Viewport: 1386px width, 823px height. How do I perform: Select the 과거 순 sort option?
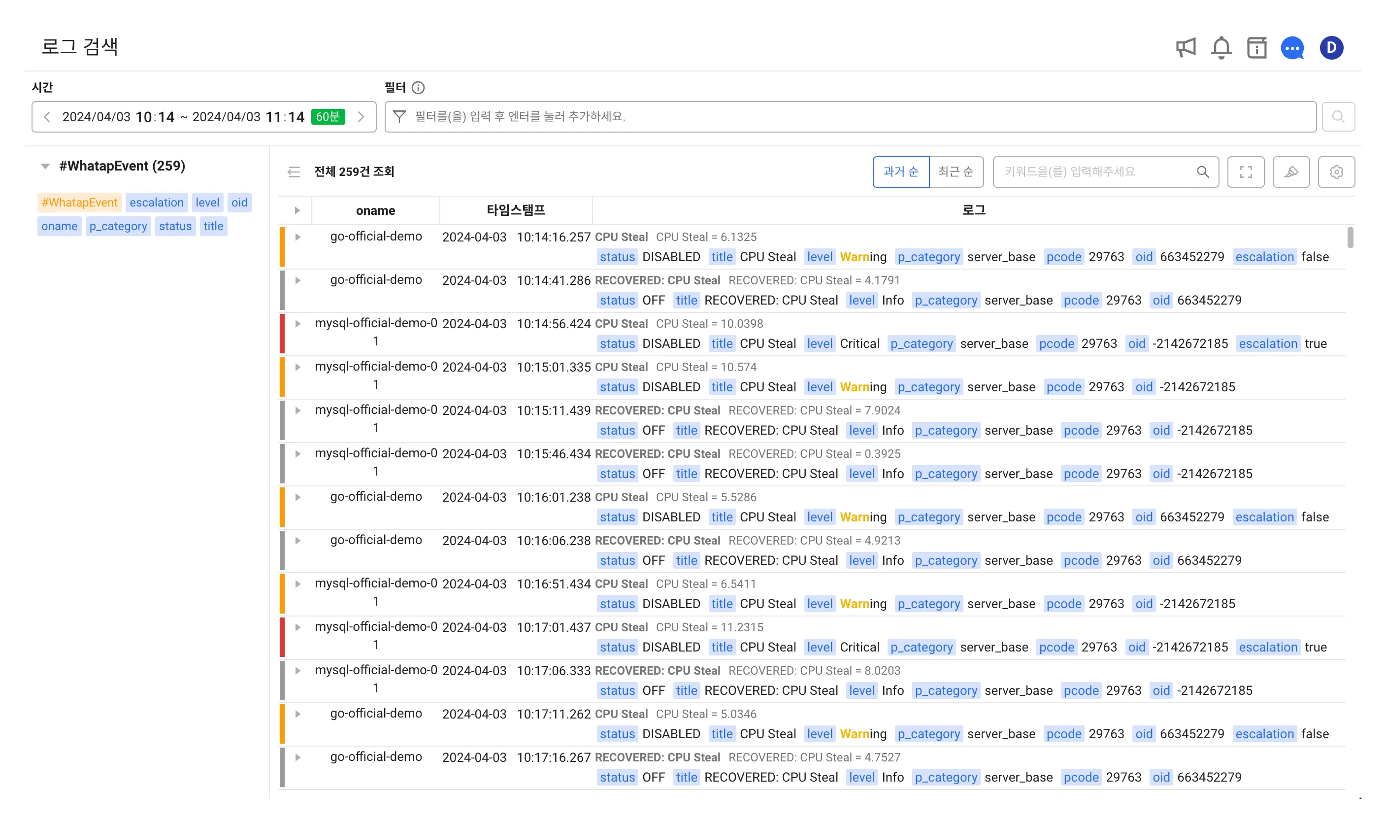(900, 172)
